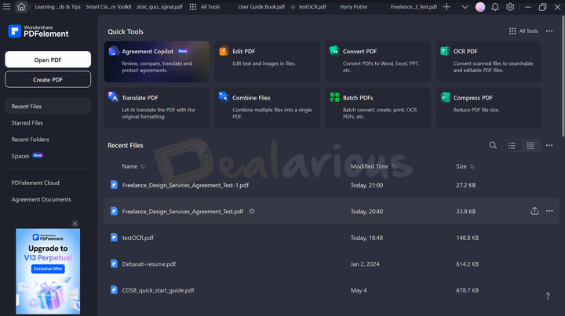Click the page scrollbar thumb
Image resolution: width=565 pixels, height=316 pixels.
click(563, 76)
